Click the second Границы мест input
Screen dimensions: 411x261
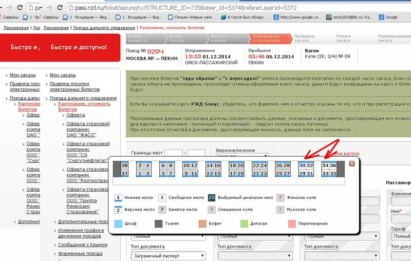click(x=196, y=153)
